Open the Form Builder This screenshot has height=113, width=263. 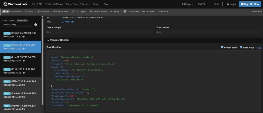[61, 12]
